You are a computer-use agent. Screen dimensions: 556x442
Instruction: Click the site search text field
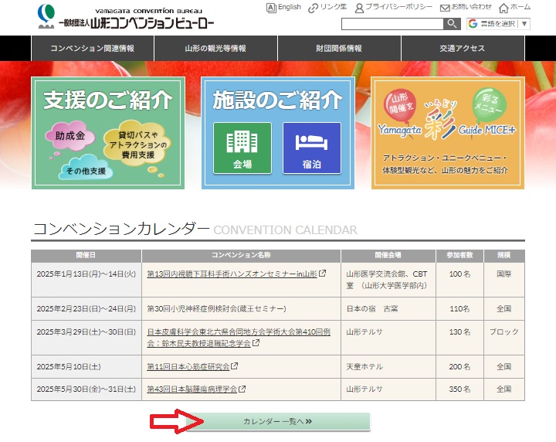point(392,24)
